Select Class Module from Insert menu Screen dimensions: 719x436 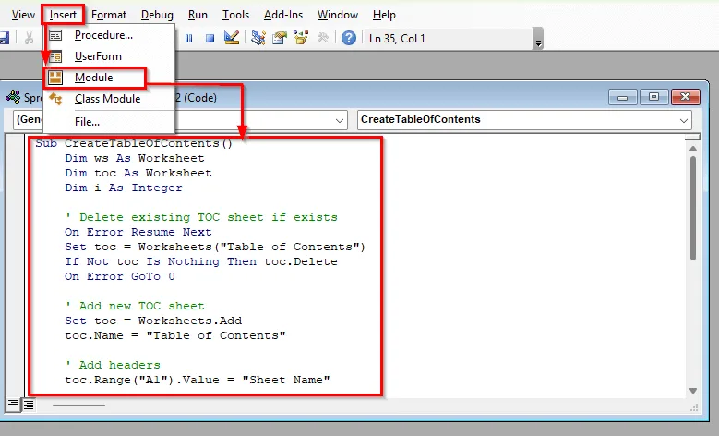109,99
